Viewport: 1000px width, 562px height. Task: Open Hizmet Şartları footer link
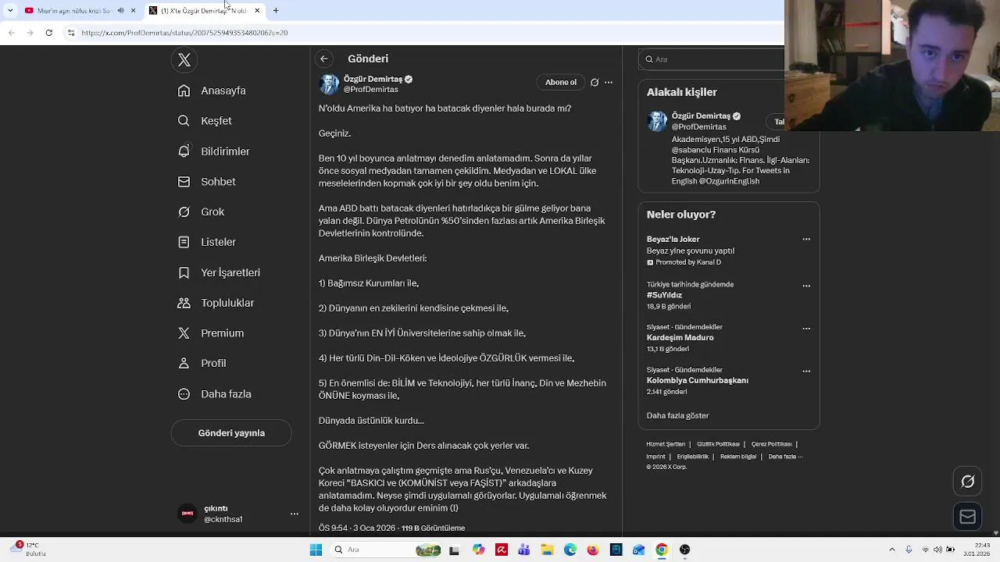665,444
